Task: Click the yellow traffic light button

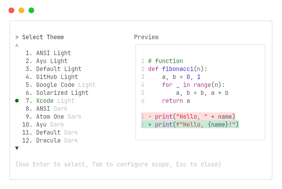Action: 21,10
